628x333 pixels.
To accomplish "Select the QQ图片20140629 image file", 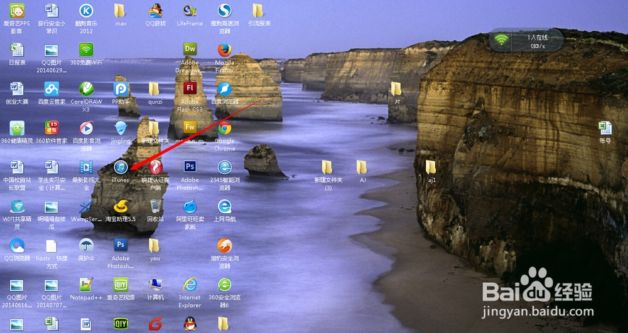I will click(51, 50).
